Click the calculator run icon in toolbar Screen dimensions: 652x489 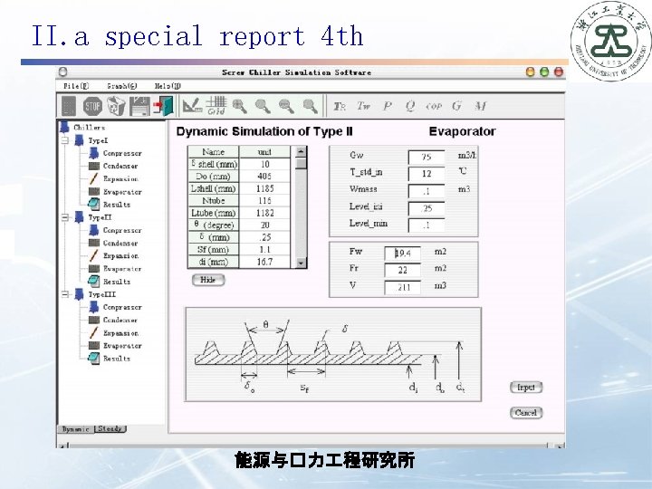pos(69,106)
